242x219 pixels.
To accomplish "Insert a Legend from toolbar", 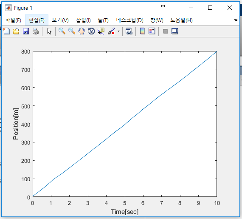I will click(152, 31).
